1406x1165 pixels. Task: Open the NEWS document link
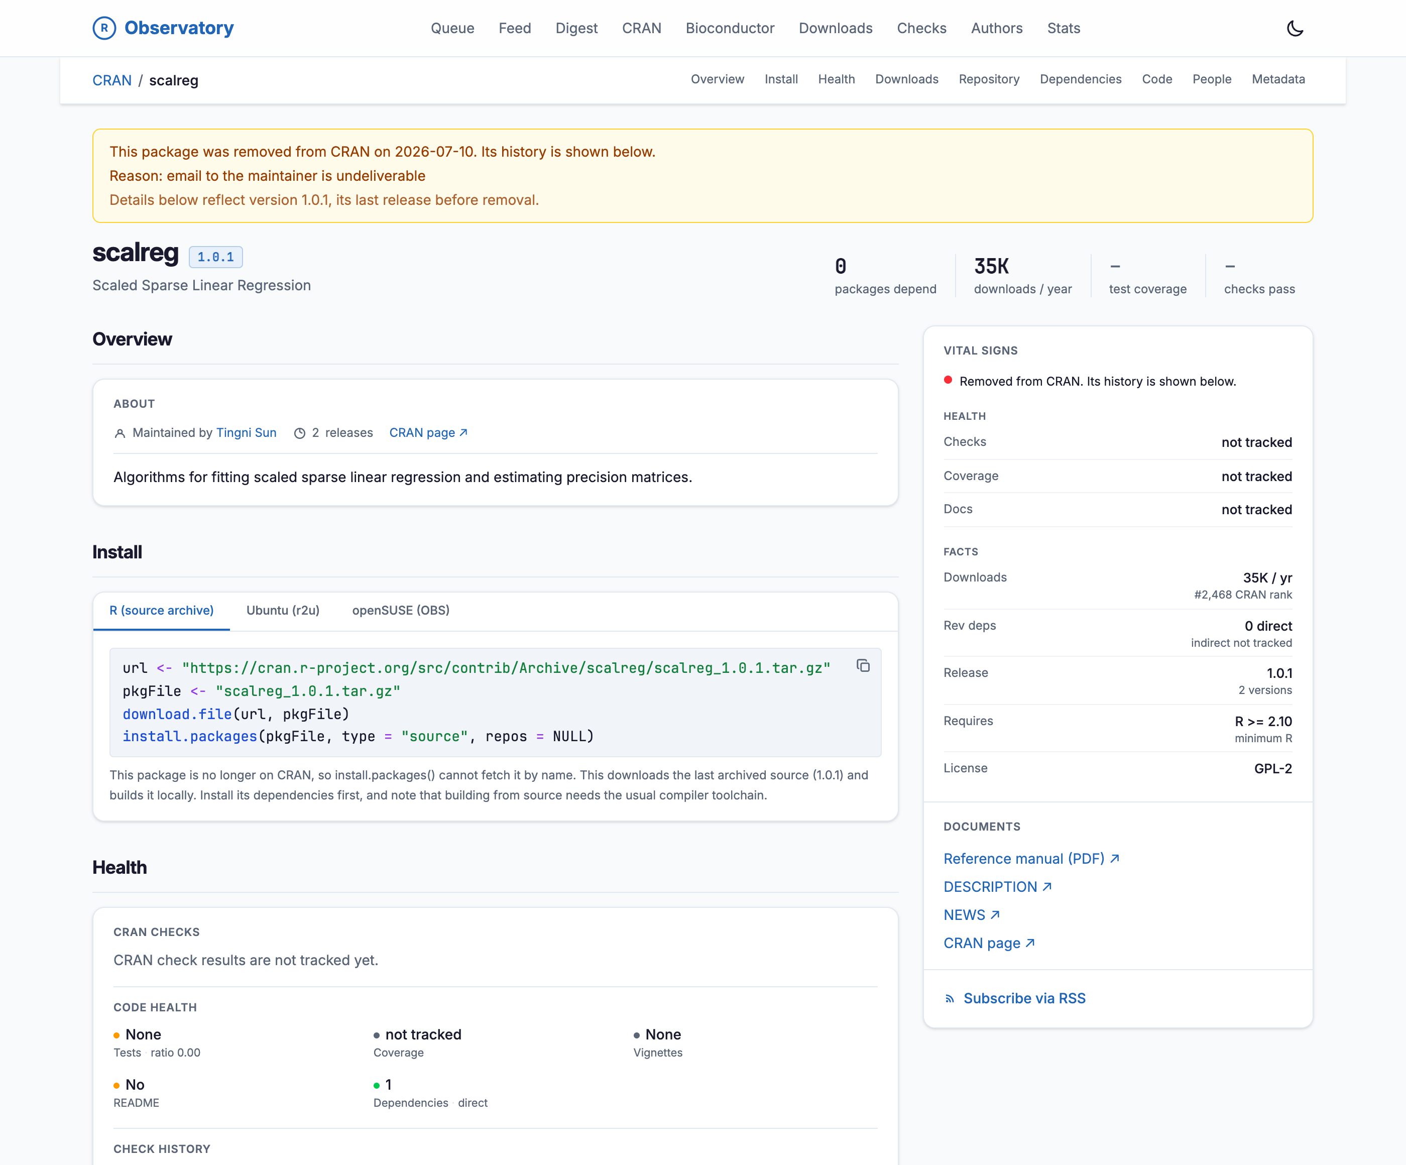coord(972,915)
